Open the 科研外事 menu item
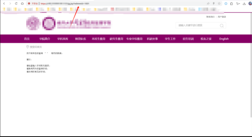 (152, 39)
